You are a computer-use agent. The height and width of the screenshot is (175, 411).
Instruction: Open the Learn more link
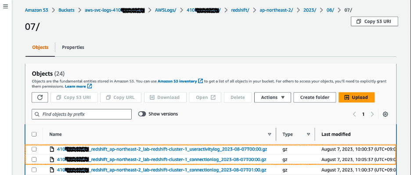coord(75,86)
